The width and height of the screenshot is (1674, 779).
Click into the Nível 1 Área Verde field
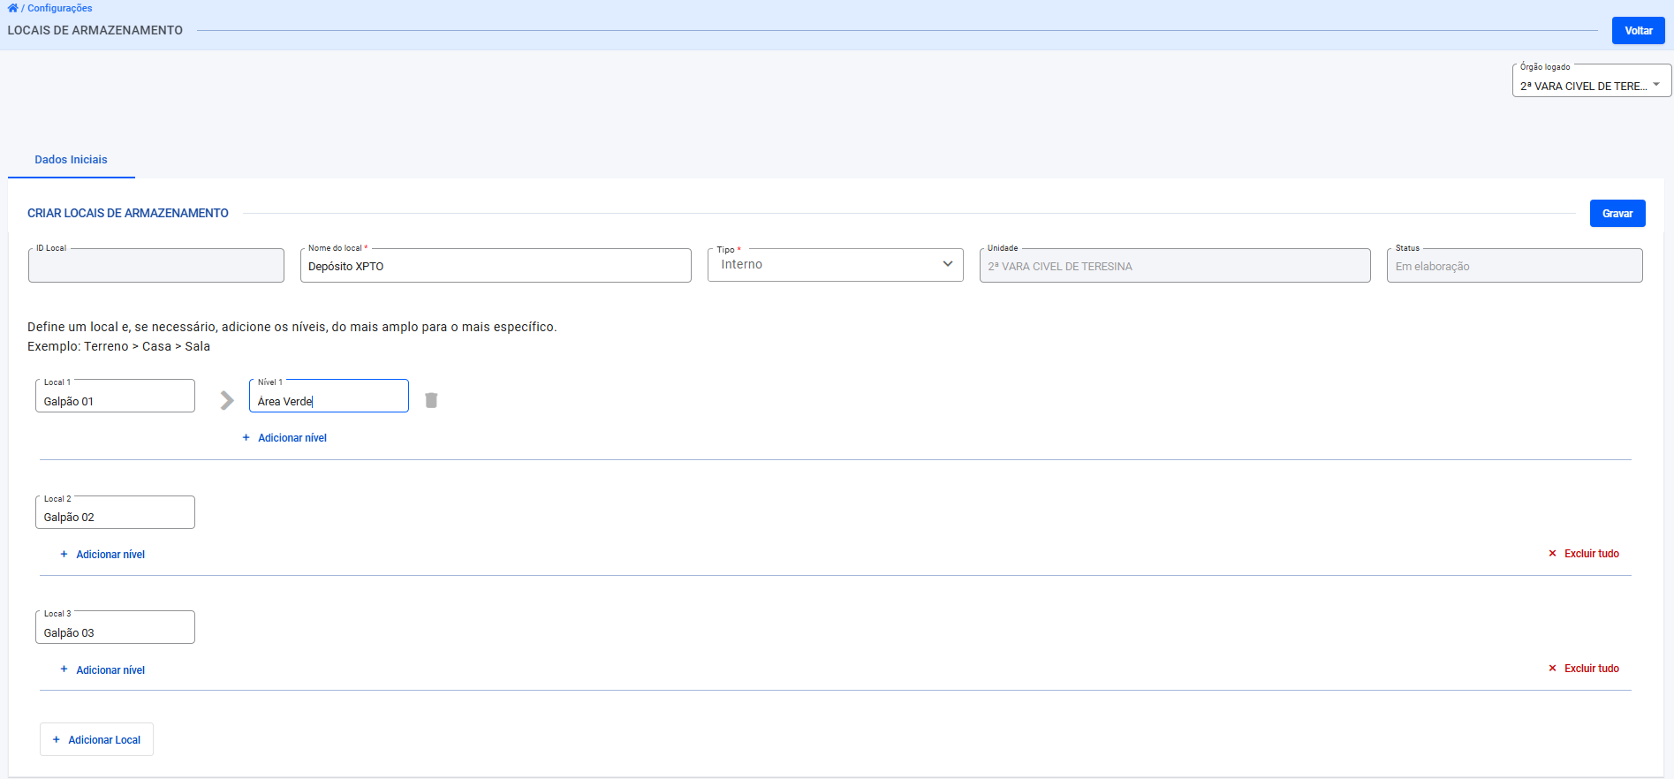(x=329, y=401)
